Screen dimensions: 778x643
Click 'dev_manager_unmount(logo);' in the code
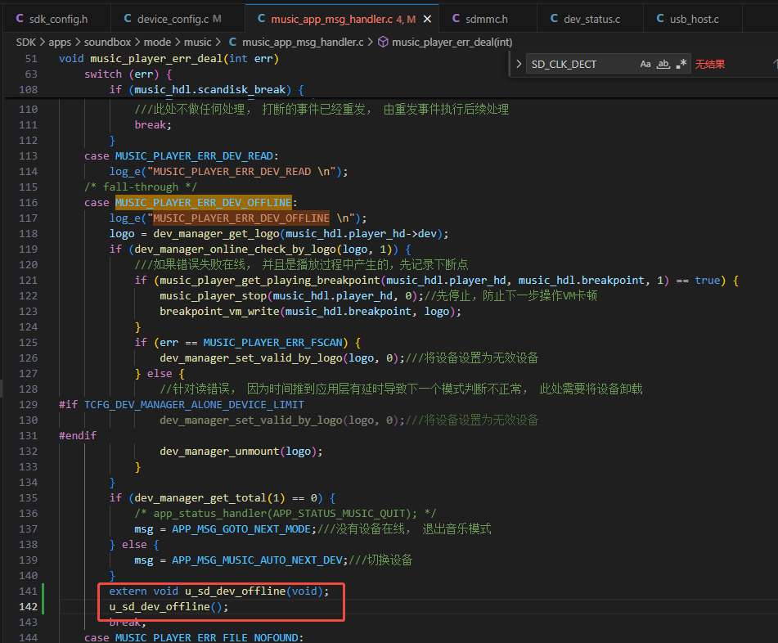(241, 451)
